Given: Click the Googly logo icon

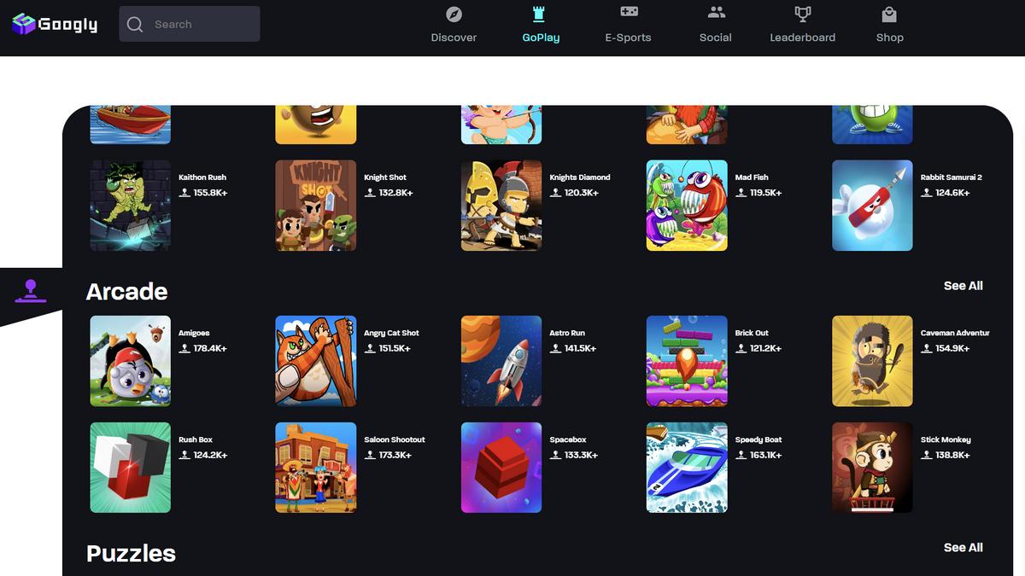Looking at the screenshot, I should coord(24,24).
